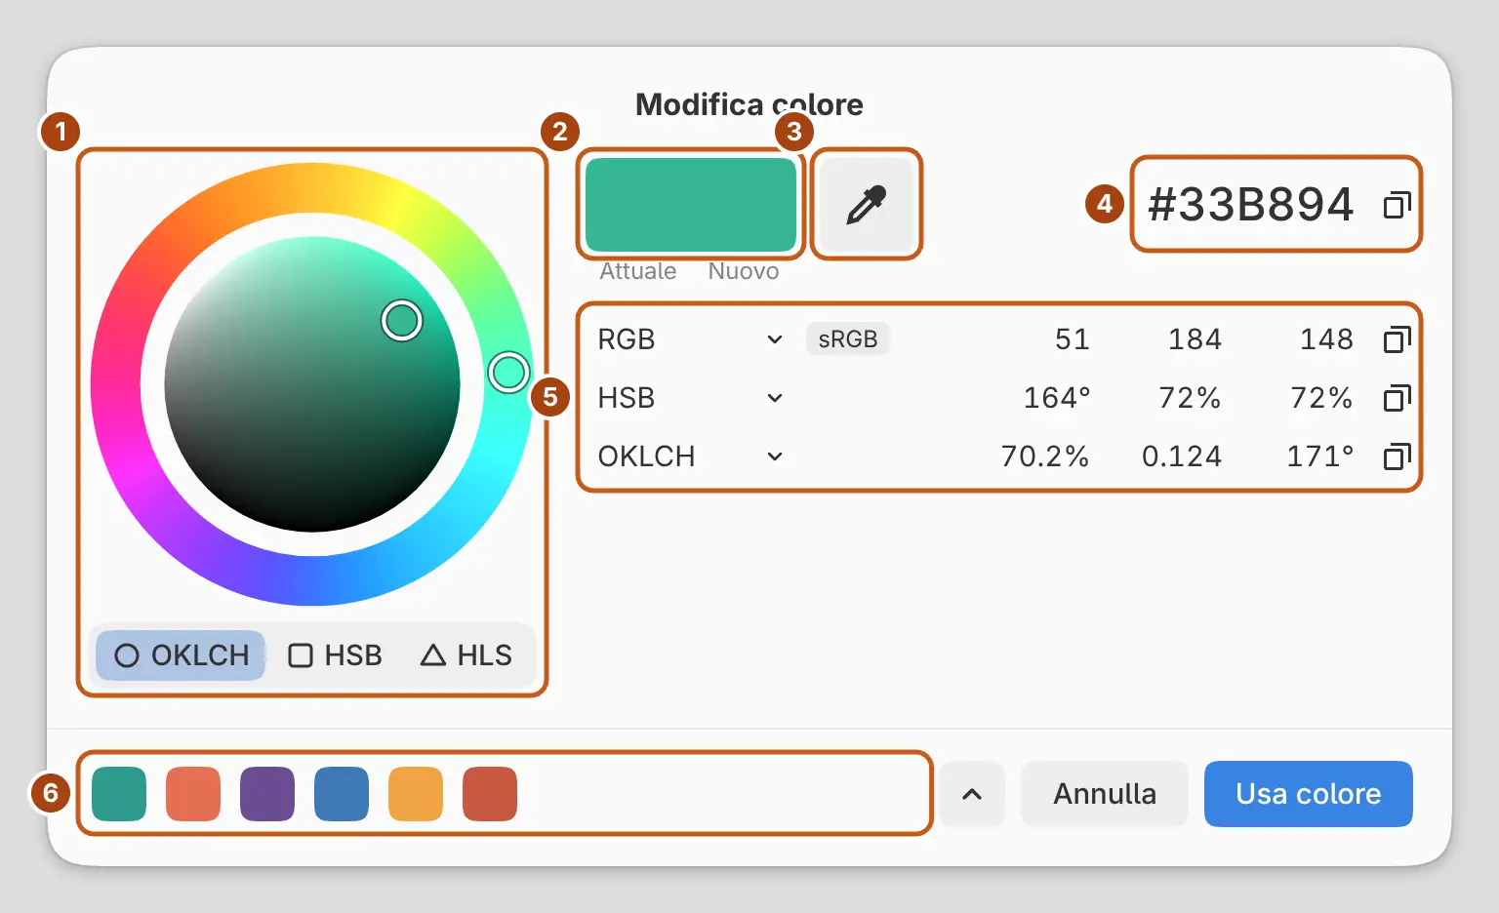
Task: Click the hex field #33B894
Action: click(x=1251, y=205)
